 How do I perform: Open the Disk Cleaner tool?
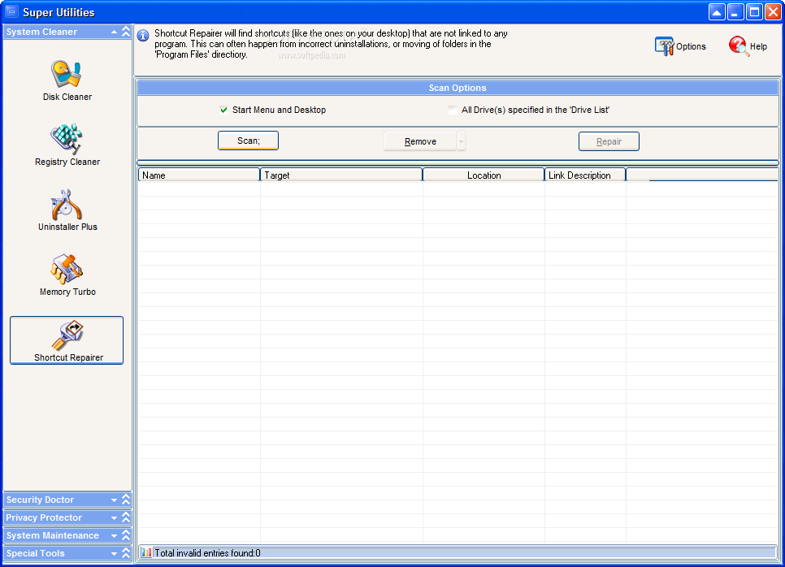(x=67, y=80)
